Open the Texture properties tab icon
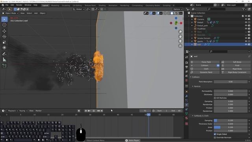The width and height of the screenshot is (252, 142). (186, 123)
